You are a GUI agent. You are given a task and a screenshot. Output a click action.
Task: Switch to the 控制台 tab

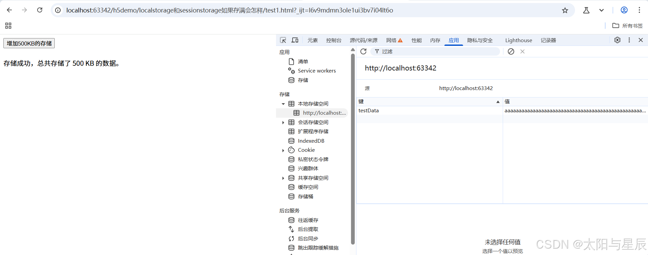tap(334, 40)
